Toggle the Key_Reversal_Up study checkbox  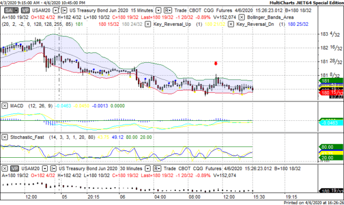click(148, 24)
